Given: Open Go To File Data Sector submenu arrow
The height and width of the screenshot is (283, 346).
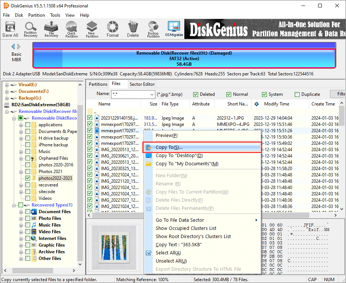Looking at the screenshot, I should (256, 220).
